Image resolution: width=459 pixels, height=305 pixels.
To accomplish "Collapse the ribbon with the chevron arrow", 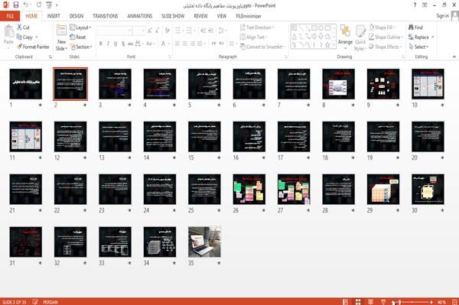I will (x=454, y=57).
